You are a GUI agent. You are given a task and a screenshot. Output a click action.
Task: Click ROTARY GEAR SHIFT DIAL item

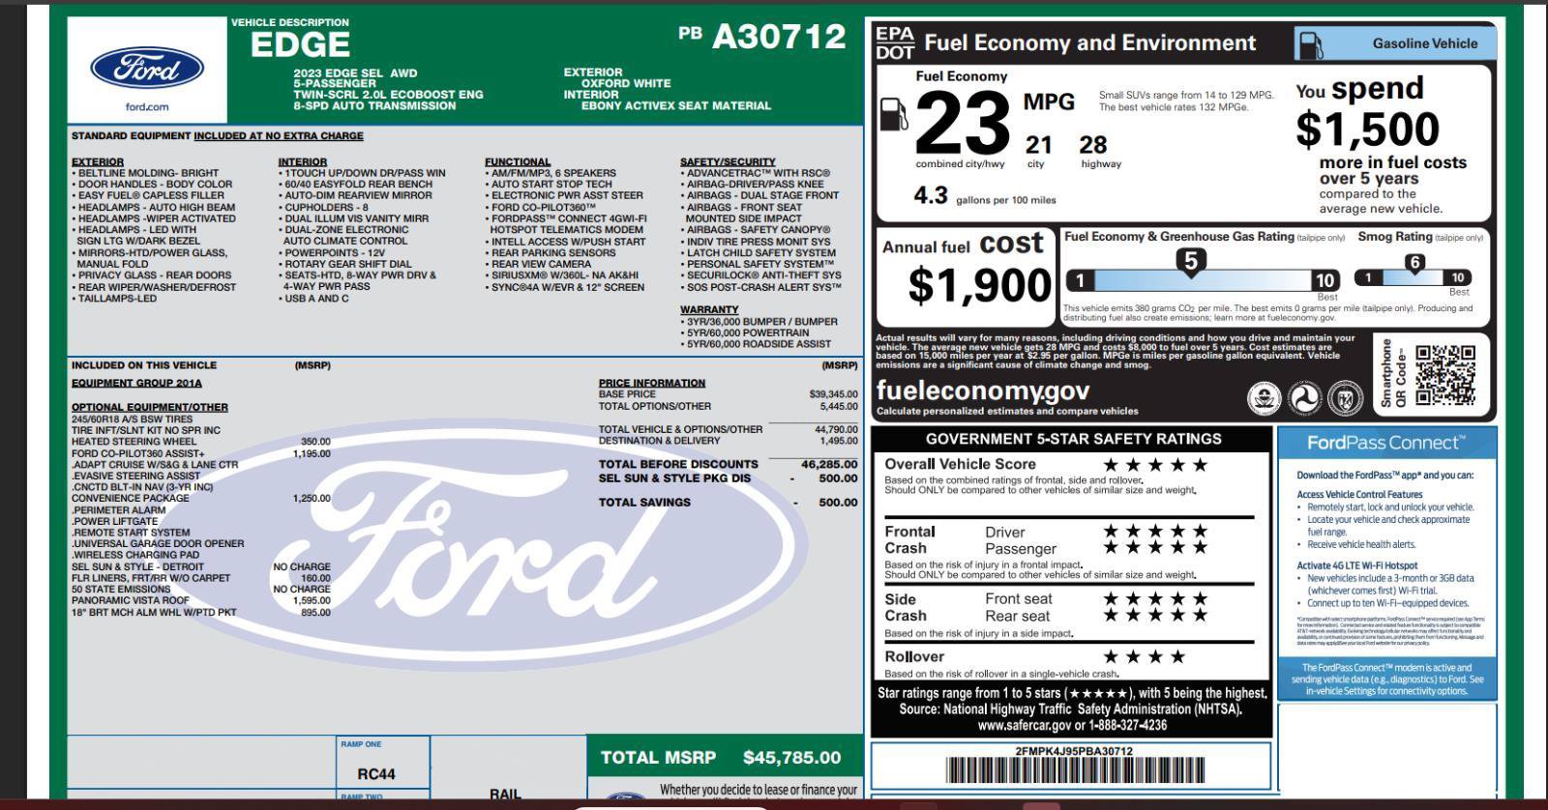pyautogui.click(x=348, y=264)
